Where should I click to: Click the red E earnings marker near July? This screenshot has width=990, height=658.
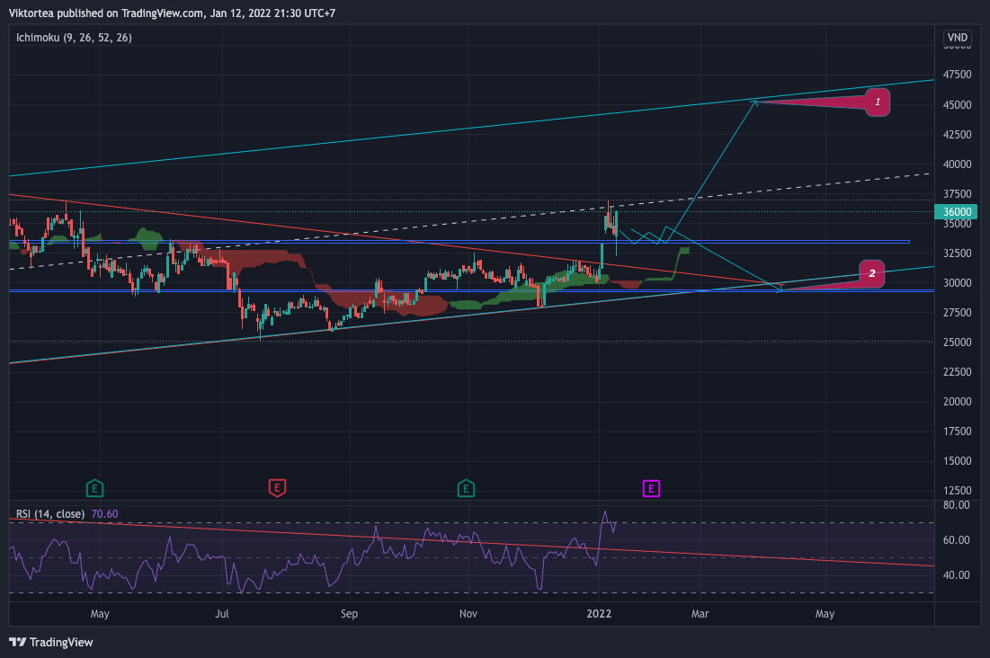click(277, 488)
